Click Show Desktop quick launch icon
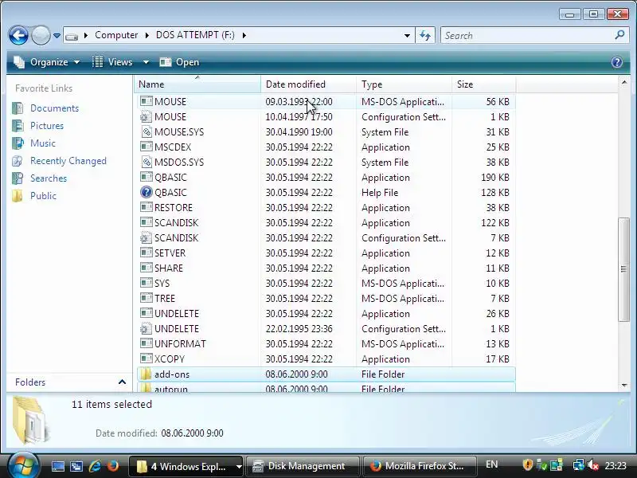637x478 pixels. pyautogui.click(x=57, y=466)
